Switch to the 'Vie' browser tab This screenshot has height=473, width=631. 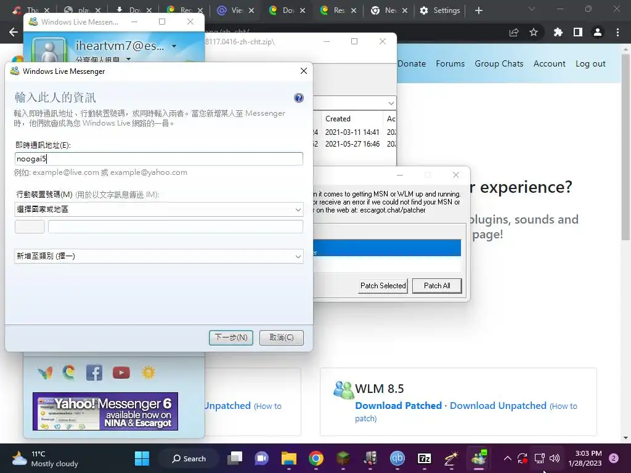pyautogui.click(x=236, y=10)
